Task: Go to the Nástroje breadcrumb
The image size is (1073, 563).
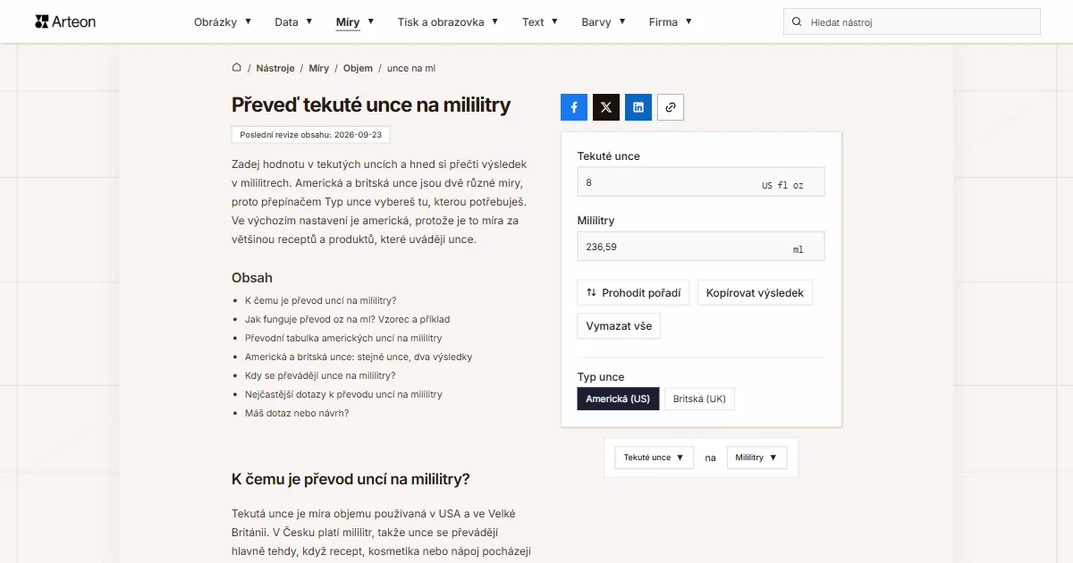Action: [x=275, y=68]
